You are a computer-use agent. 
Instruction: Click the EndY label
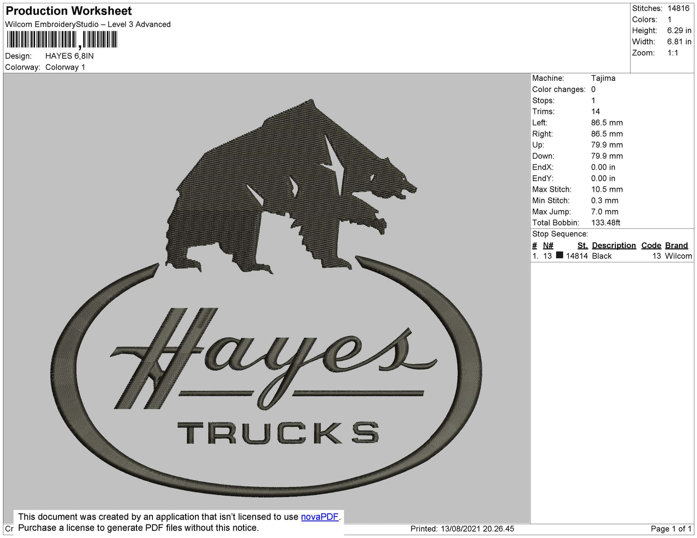[543, 178]
